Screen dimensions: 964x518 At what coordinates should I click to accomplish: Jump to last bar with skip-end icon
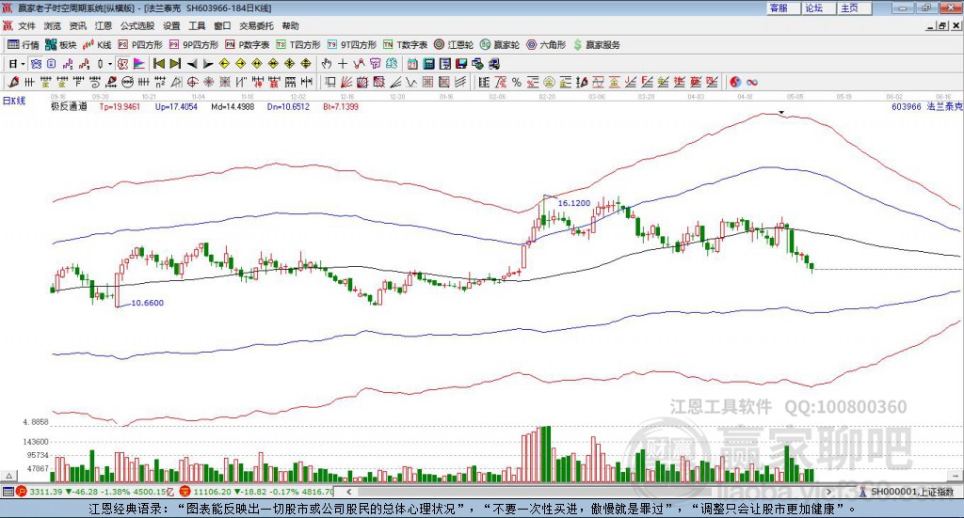coord(175,64)
